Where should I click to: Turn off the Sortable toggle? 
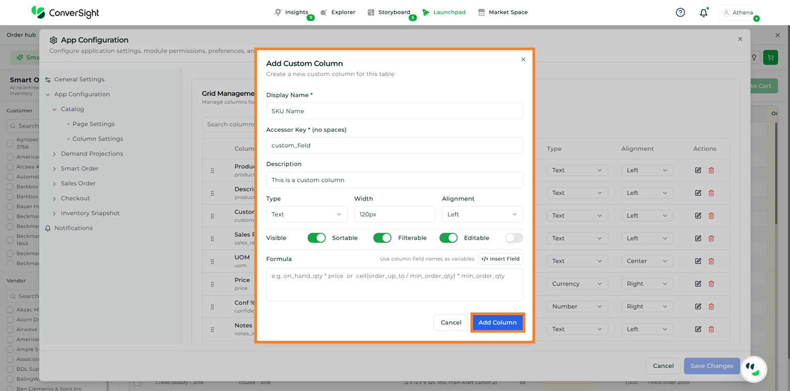pyautogui.click(x=382, y=238)
